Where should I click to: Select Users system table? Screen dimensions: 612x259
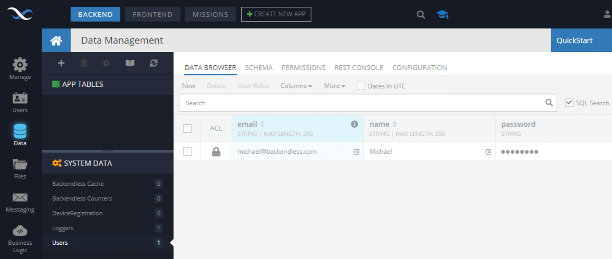click(107, 243)
